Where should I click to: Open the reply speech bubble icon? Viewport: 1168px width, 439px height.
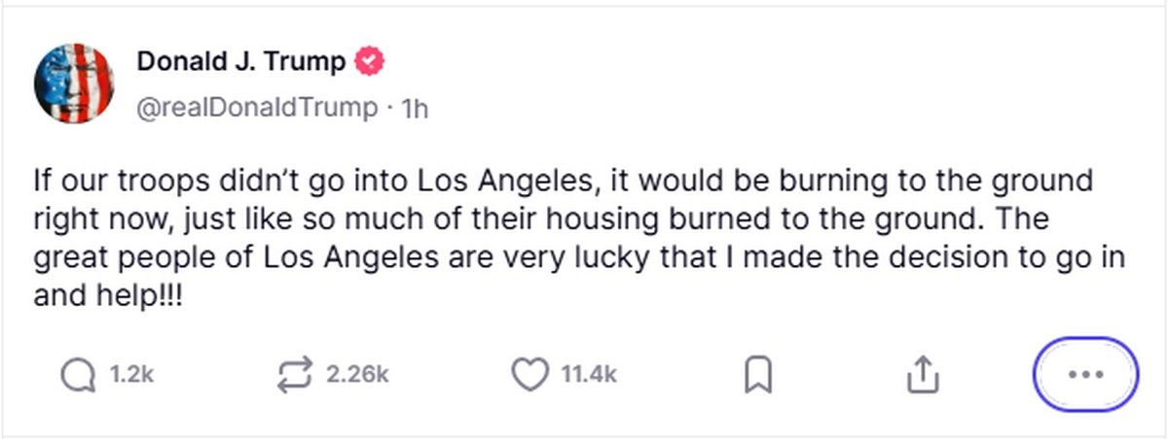tap(78, 375)
